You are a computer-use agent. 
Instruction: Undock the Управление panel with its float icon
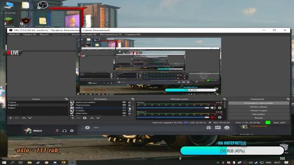pyautogui.click(x=288, y=99)
